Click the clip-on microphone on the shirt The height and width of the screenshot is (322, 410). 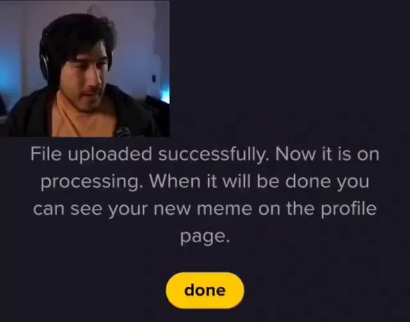(x=122, y=132)
